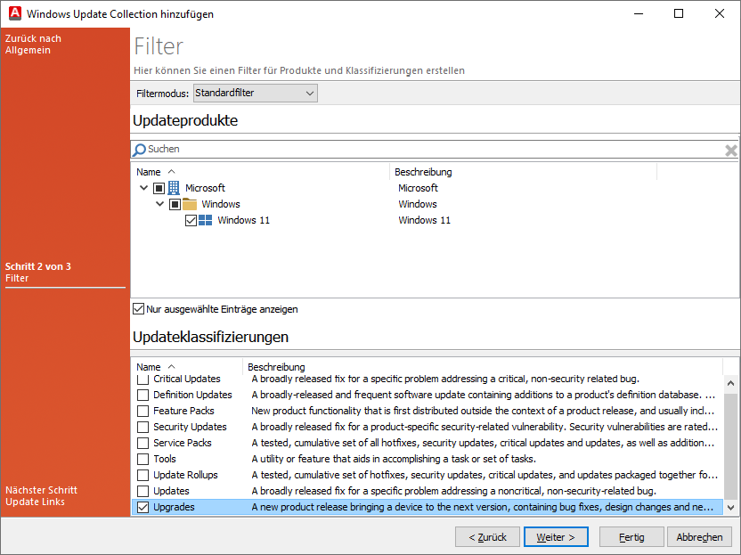Toggle the Microsoft tri-state checkbox
Image resolution: width=741 pixels, height=555 pixels.
click(159, 188)
